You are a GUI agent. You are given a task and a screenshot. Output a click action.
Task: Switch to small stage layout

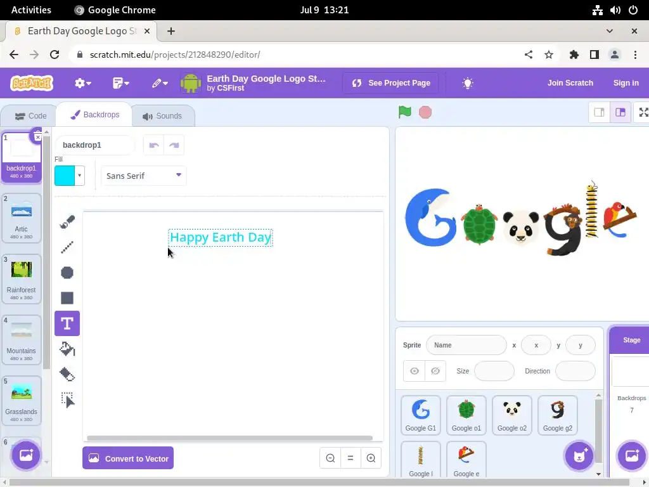pyautogui.click(x=600, y=112)
